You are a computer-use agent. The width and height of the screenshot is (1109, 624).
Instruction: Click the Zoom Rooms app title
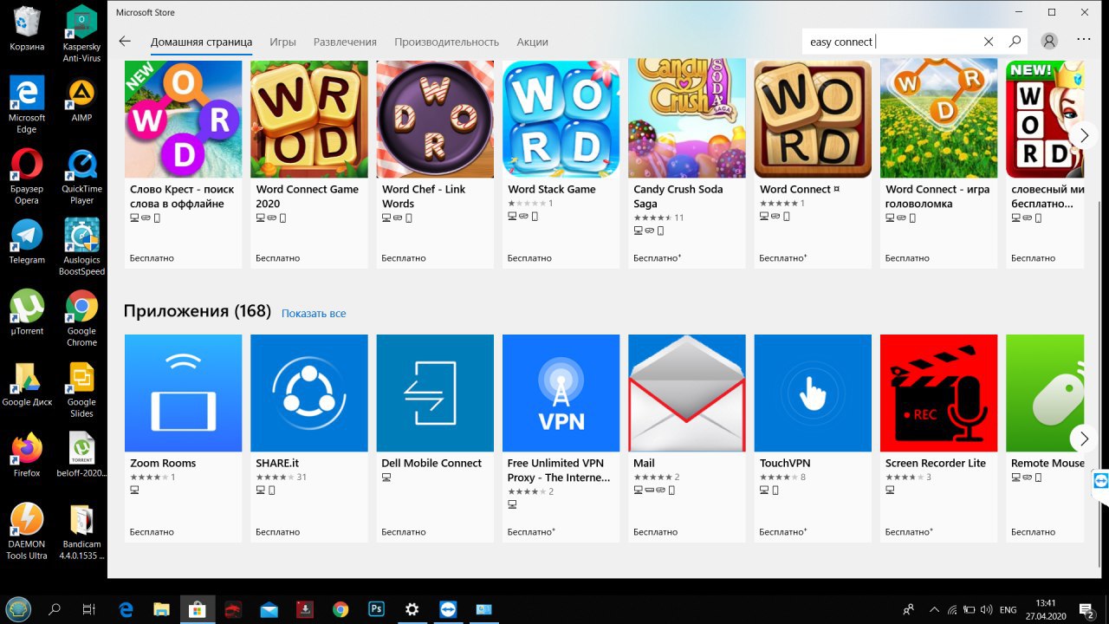tap(163, 463)
